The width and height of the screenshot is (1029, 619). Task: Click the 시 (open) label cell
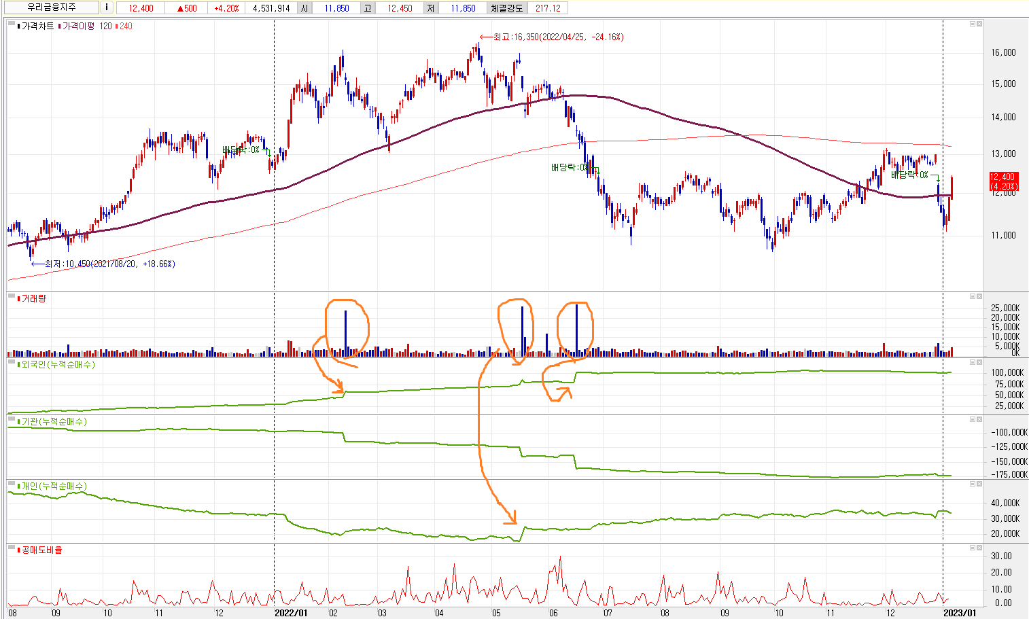(x=304, y=8)
